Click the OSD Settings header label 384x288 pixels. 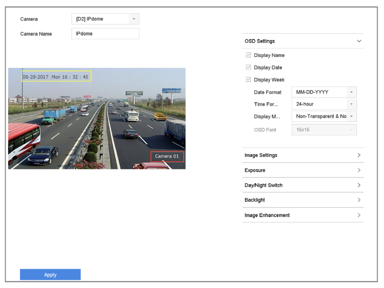[x=260, y=41]
